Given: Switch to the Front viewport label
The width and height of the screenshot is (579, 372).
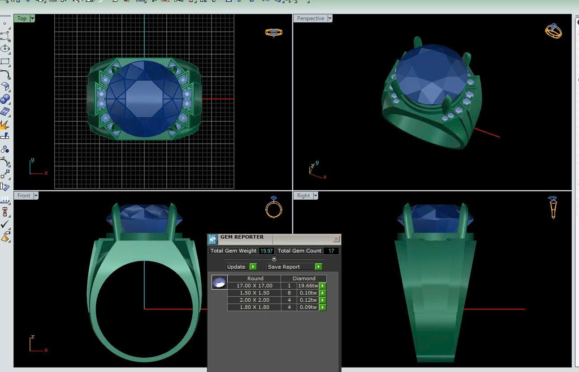Looking at the screenshot, I should [x=24, y=196].
